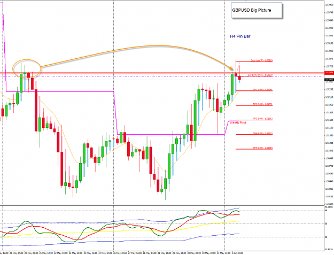The image size is (334, 255).
Task: Click the indicator level 32 scale label
Action: pos(326,237)
